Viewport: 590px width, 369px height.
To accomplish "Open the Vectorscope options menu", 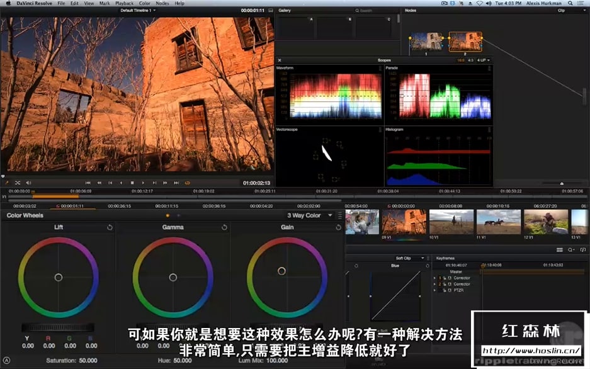I will click(x=380, y=129).
